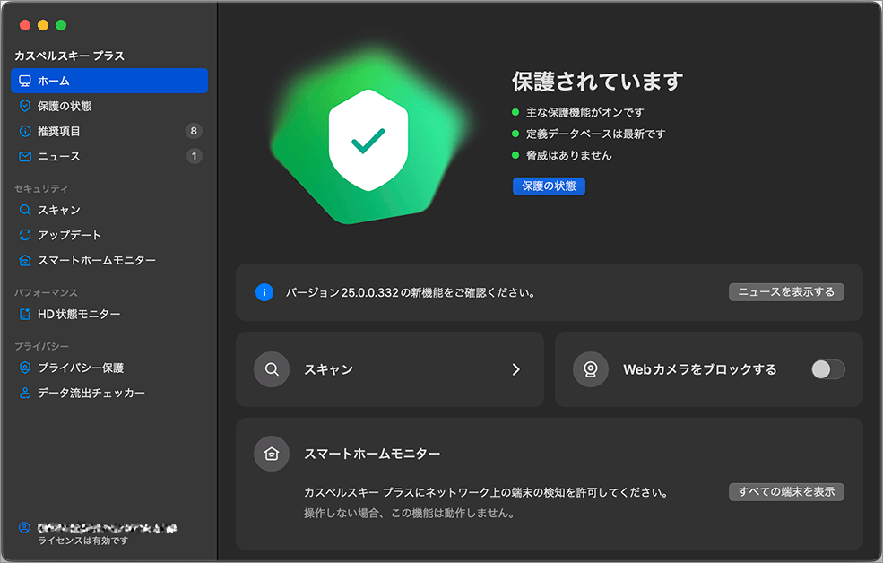Toggle the Webカメラをブロックする switch
The width and height of the screenshot is (883, 563).
(x=827, y=369)
